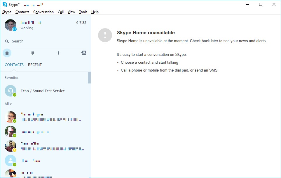Screen dimensions: 281x178
Task: Click the plus icon to add a contact
Action: tap(58, 53)
